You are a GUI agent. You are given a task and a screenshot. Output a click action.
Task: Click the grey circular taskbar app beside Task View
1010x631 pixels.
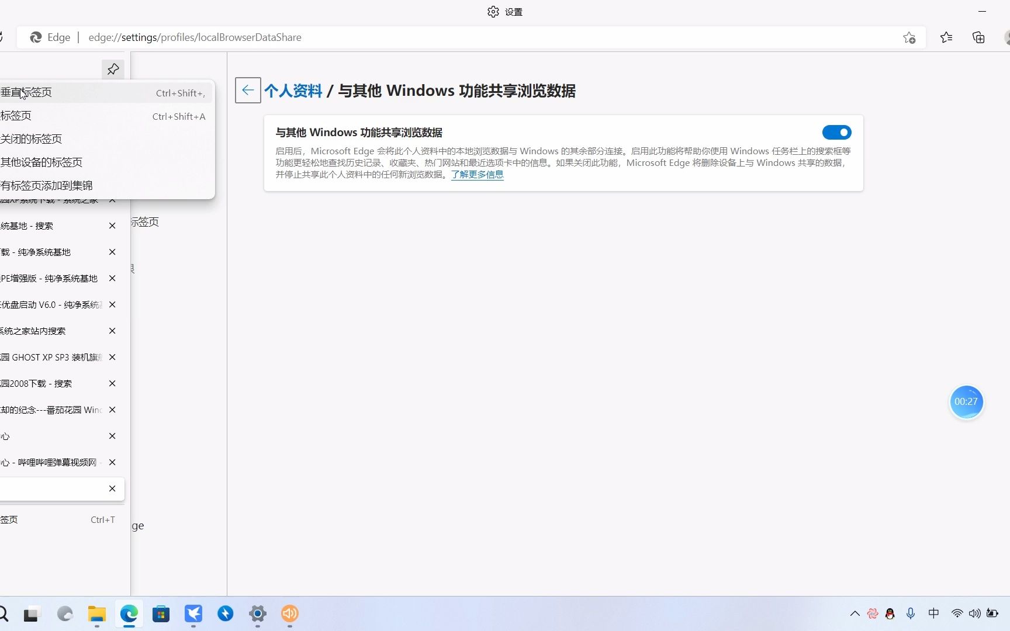[x=64, y=613]
